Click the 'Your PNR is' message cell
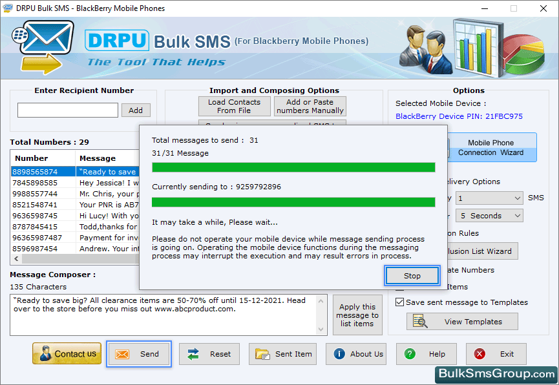Viewport: 559px width, 385px height. [x=107, y=205]
